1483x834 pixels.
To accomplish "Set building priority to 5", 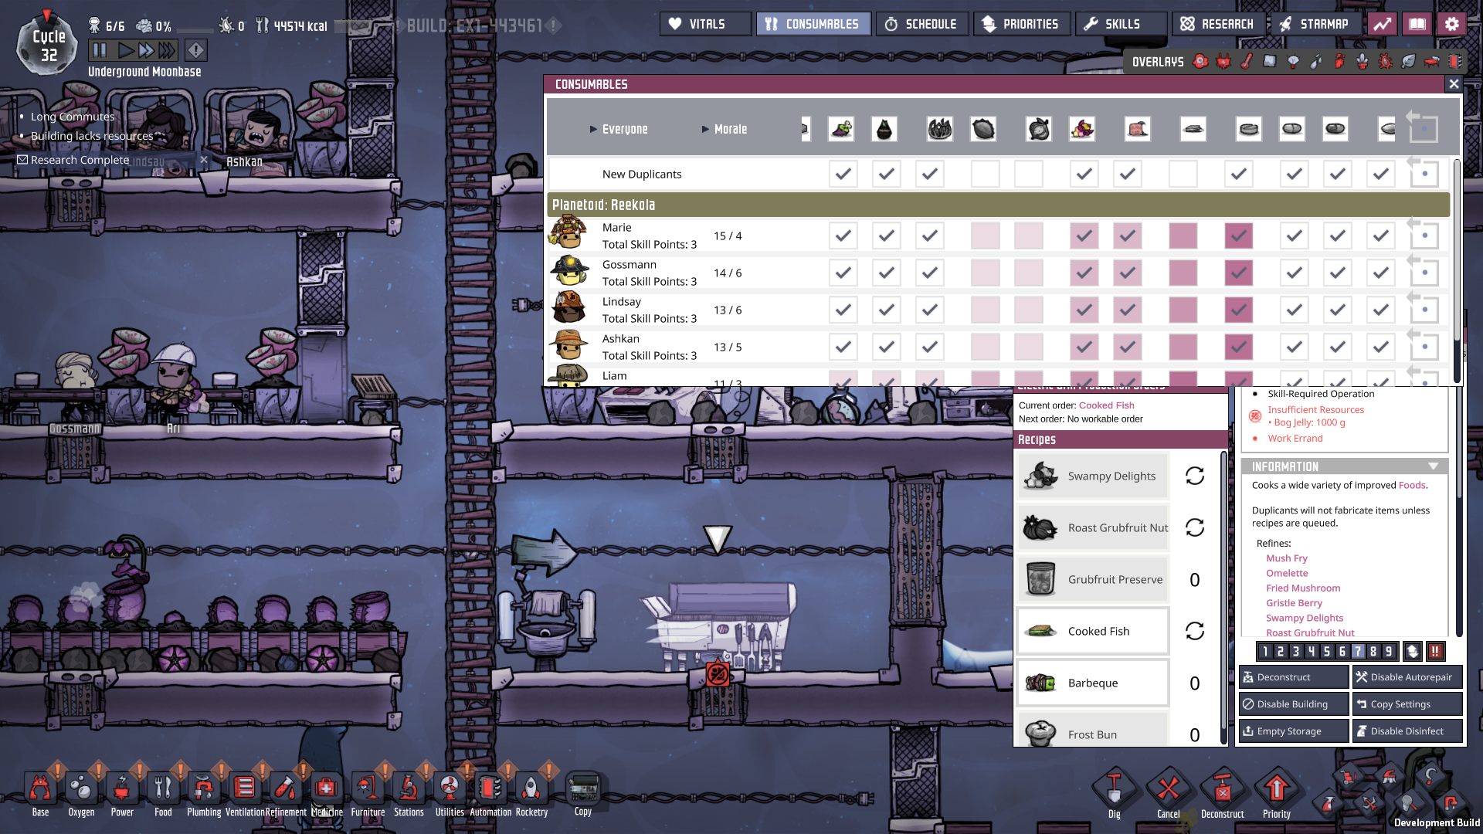I will [x=1327, y=651].
